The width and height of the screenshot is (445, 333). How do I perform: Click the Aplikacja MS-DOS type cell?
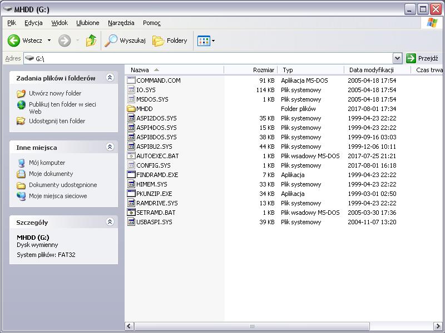tap(304, 80)
